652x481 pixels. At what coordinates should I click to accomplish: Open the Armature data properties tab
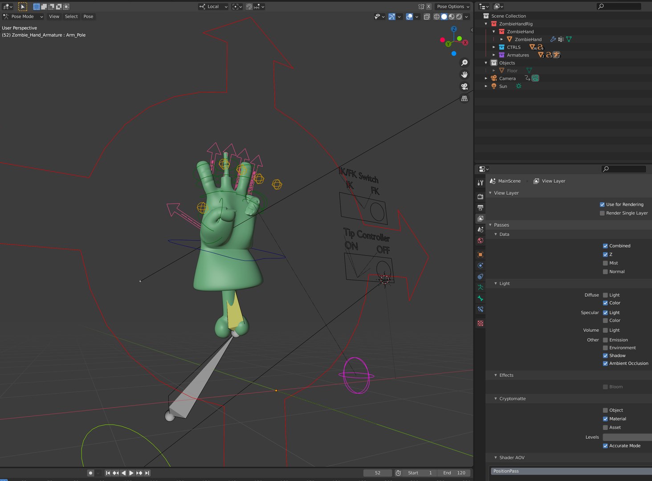[x=480, y=287]
